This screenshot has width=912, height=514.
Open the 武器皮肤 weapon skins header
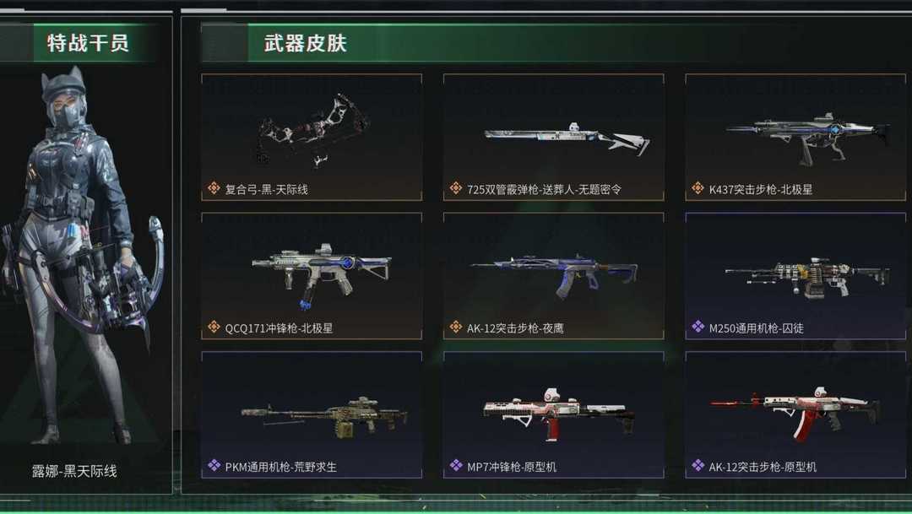306,43
